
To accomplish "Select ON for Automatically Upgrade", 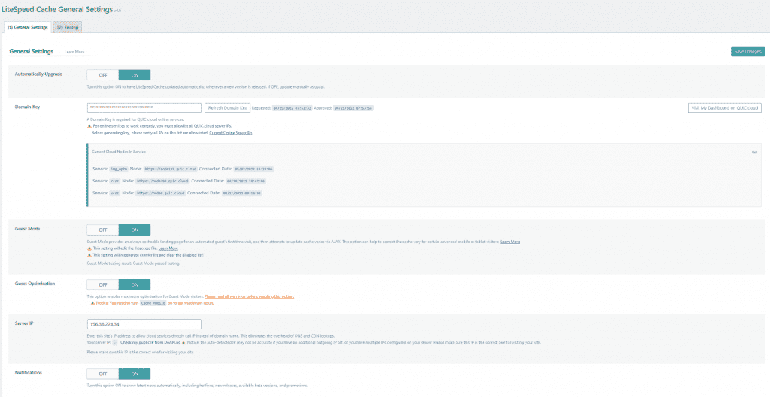I will tap(135, 75).
